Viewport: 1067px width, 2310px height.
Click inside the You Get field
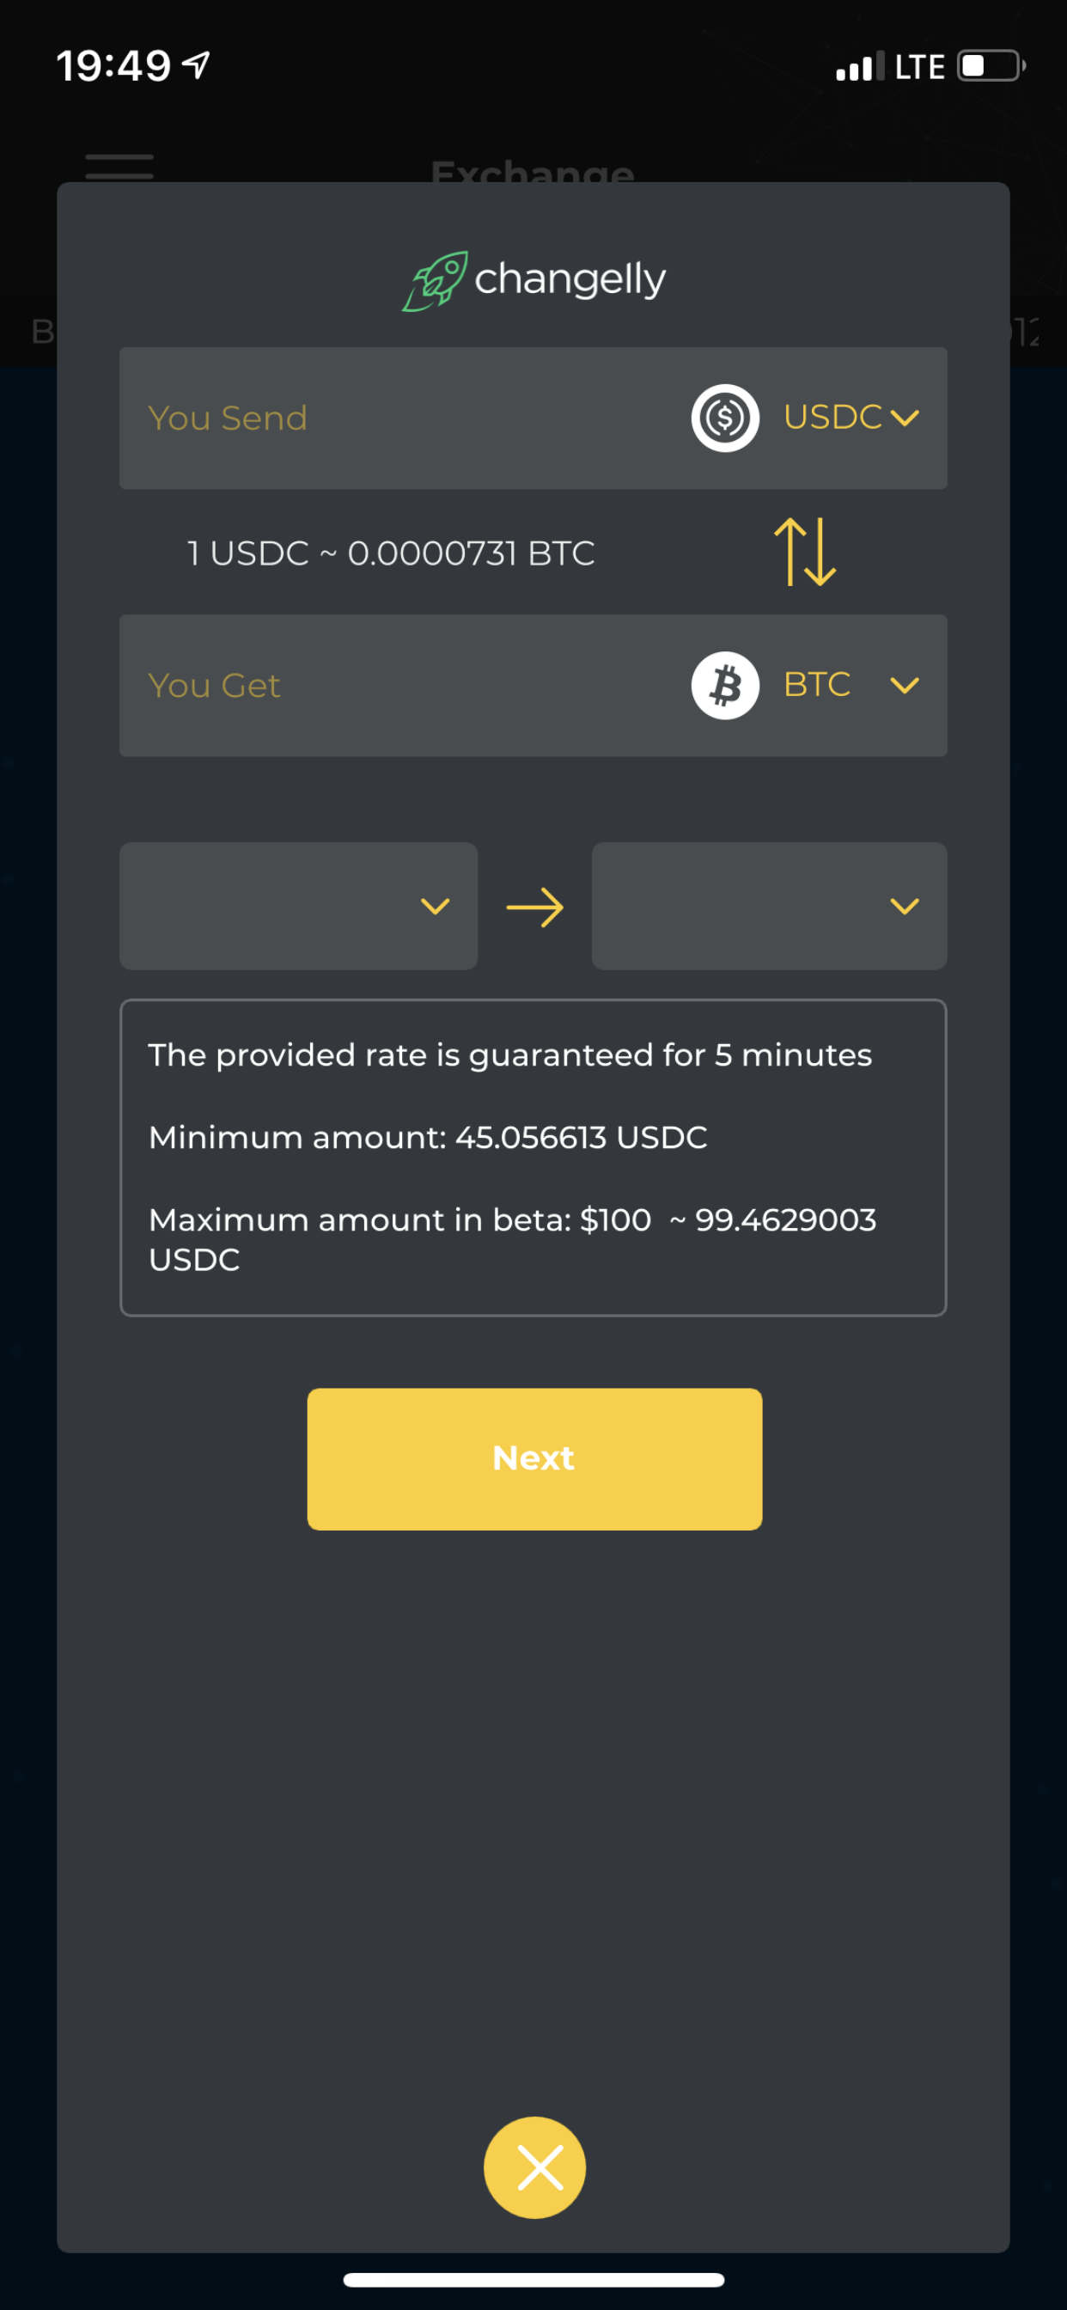coord(358,685)
